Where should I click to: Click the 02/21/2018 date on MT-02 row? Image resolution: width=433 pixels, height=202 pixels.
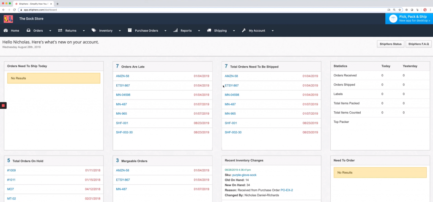(93, 199)
